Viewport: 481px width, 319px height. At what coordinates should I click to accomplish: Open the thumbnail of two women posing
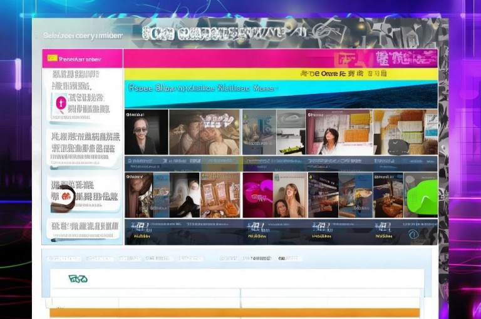[x=290, y=195]
